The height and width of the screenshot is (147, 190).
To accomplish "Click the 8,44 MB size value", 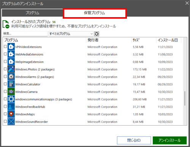I will coord(138,122).
